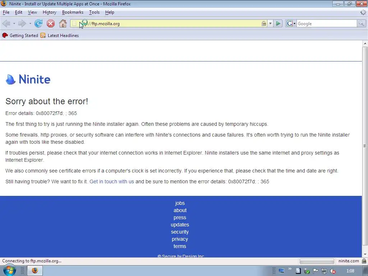Screen dimensions: 368x276
Task: Click the network tray icon
Action: tap(324, 271)
